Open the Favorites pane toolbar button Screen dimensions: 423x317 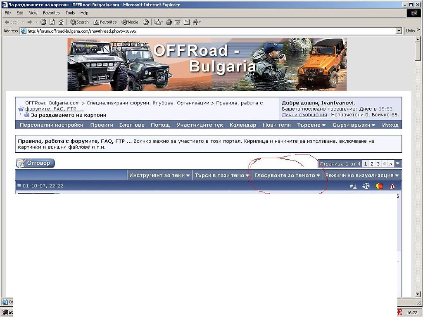click(x=105, y=22)
